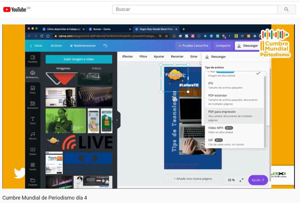This screenshot has height=203, width=300.
Task: Switch to Cómo desarrollar el trabajo tab
Action: [63, 29]
